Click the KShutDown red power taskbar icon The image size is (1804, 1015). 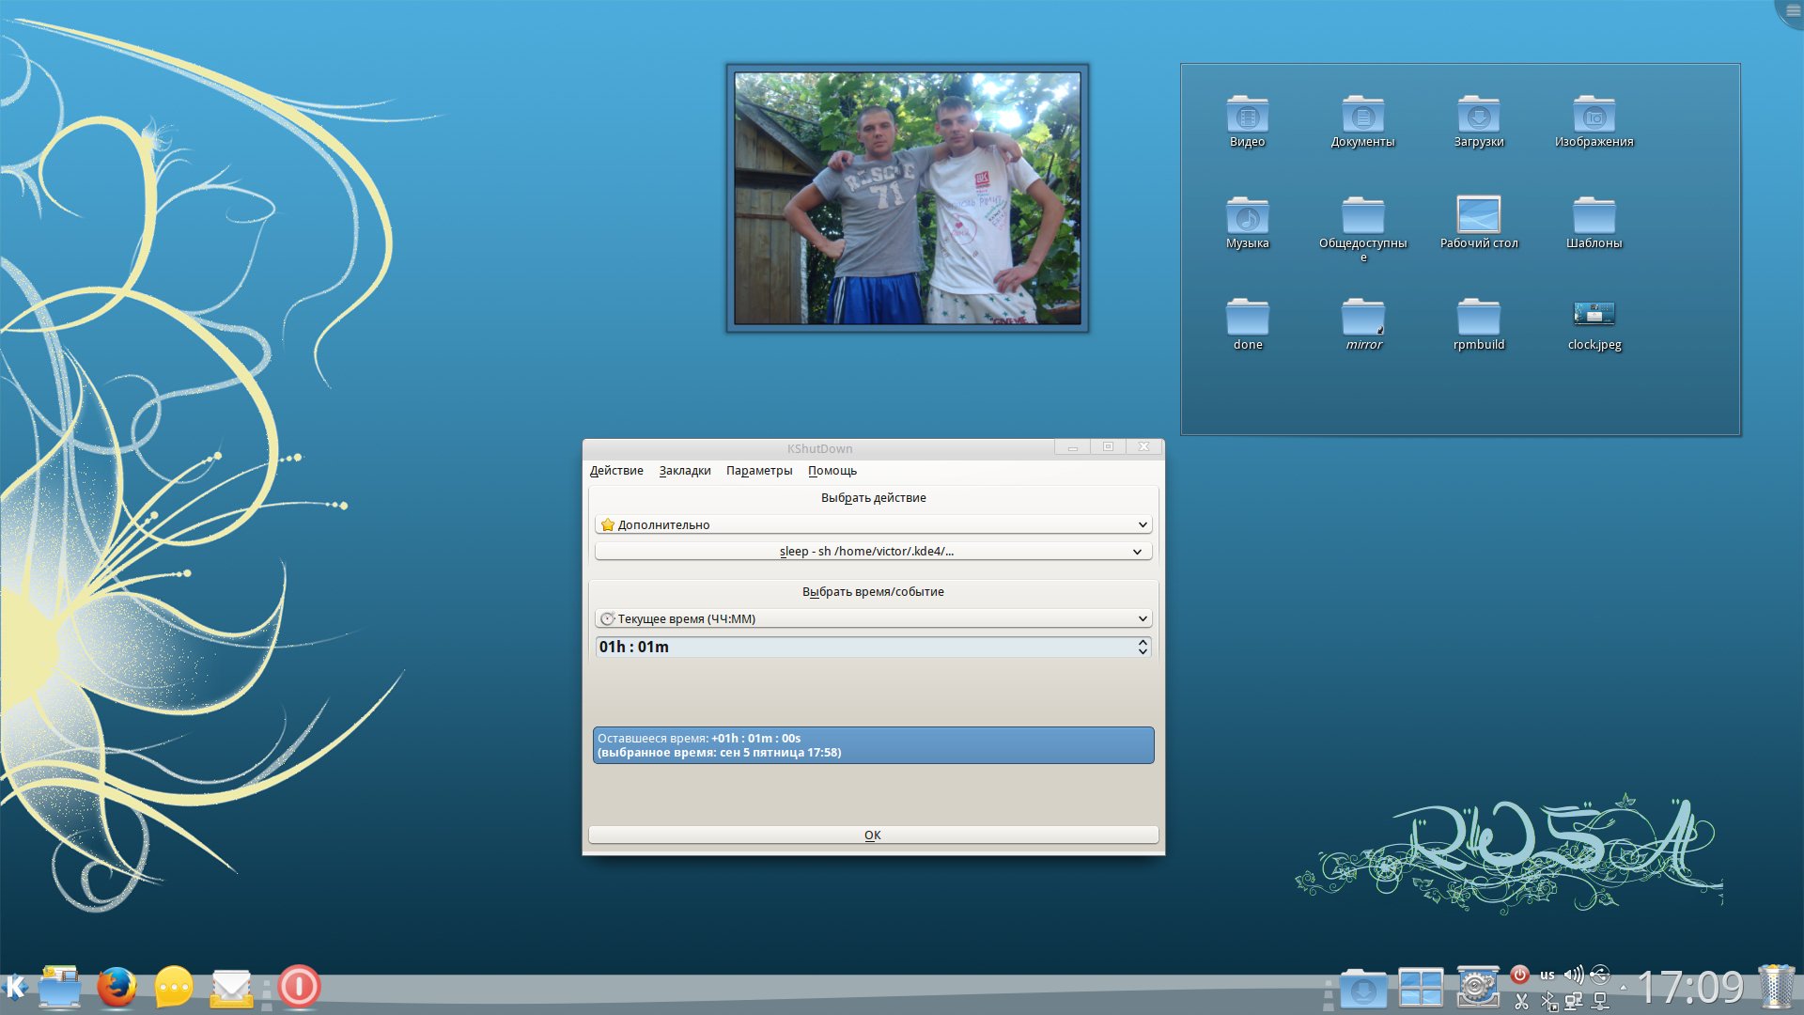[299, 987]
